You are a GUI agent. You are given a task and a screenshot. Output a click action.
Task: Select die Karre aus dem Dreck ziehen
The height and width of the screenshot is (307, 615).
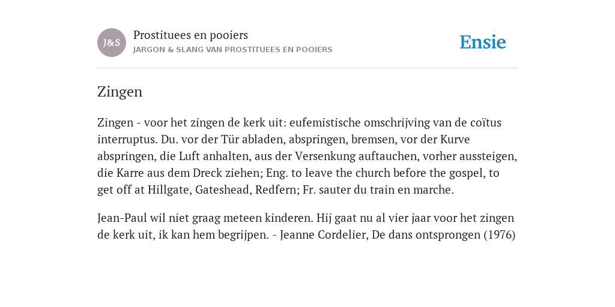[180, 173]
